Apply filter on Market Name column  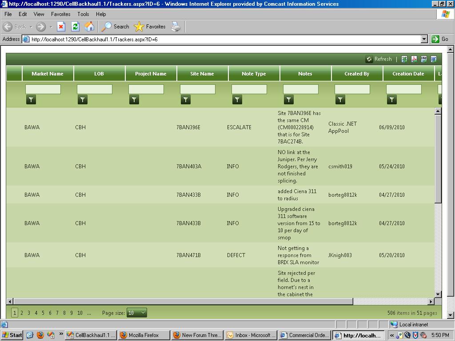pos(31,100)
